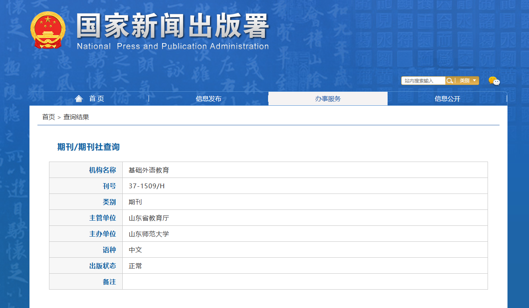This screenshot has width=529, height=308.
Task: Click the magnifier search icon
Action: pos(450,81)
